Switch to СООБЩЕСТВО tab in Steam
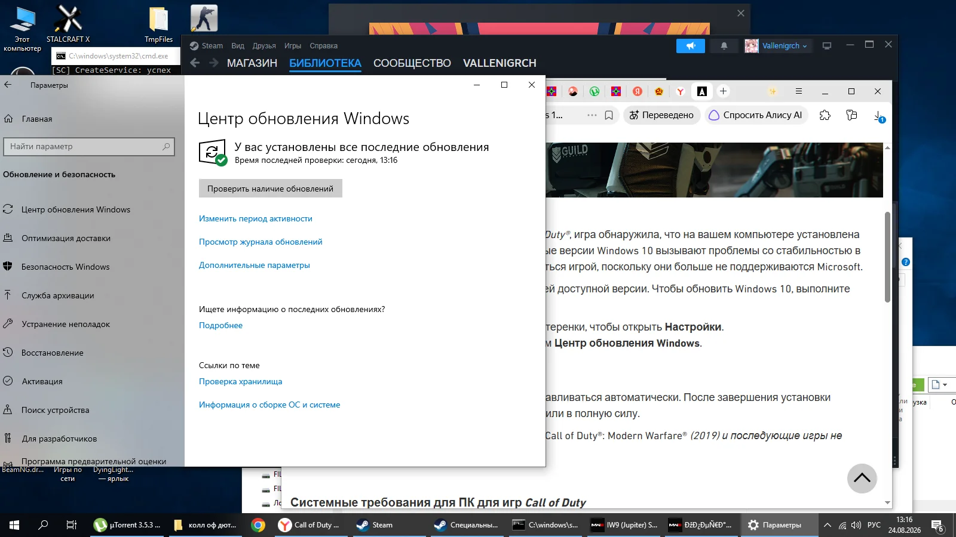Viewport: 956px width, 537px height. (412, 63)
